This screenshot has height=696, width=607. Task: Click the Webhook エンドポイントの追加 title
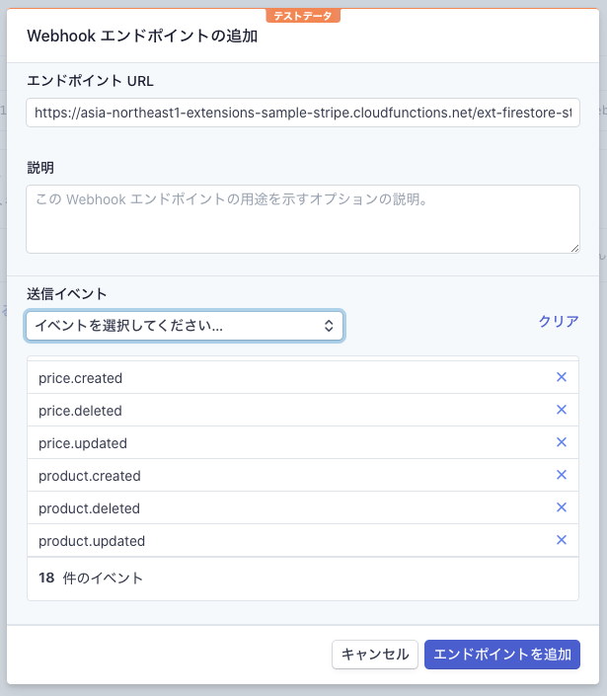pos(142,36)
